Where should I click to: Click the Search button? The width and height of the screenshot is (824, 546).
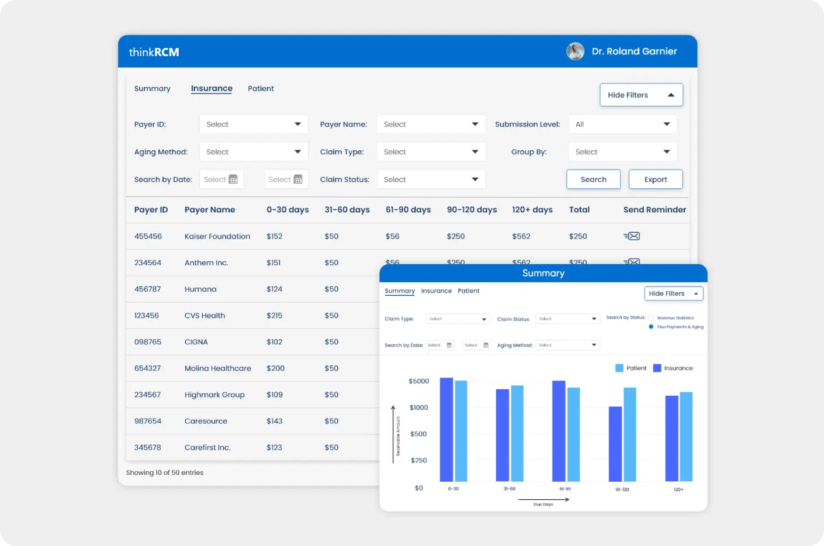click(593, 179)
